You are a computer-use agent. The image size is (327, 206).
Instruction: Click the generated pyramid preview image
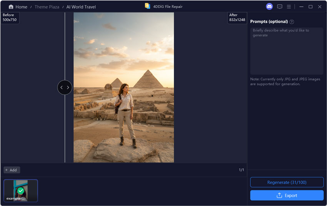pyautogui.click(x=123, y=87)
